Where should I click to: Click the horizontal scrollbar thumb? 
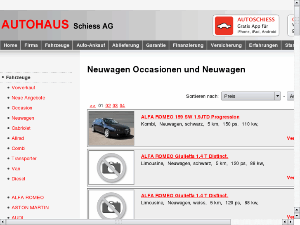118,222
